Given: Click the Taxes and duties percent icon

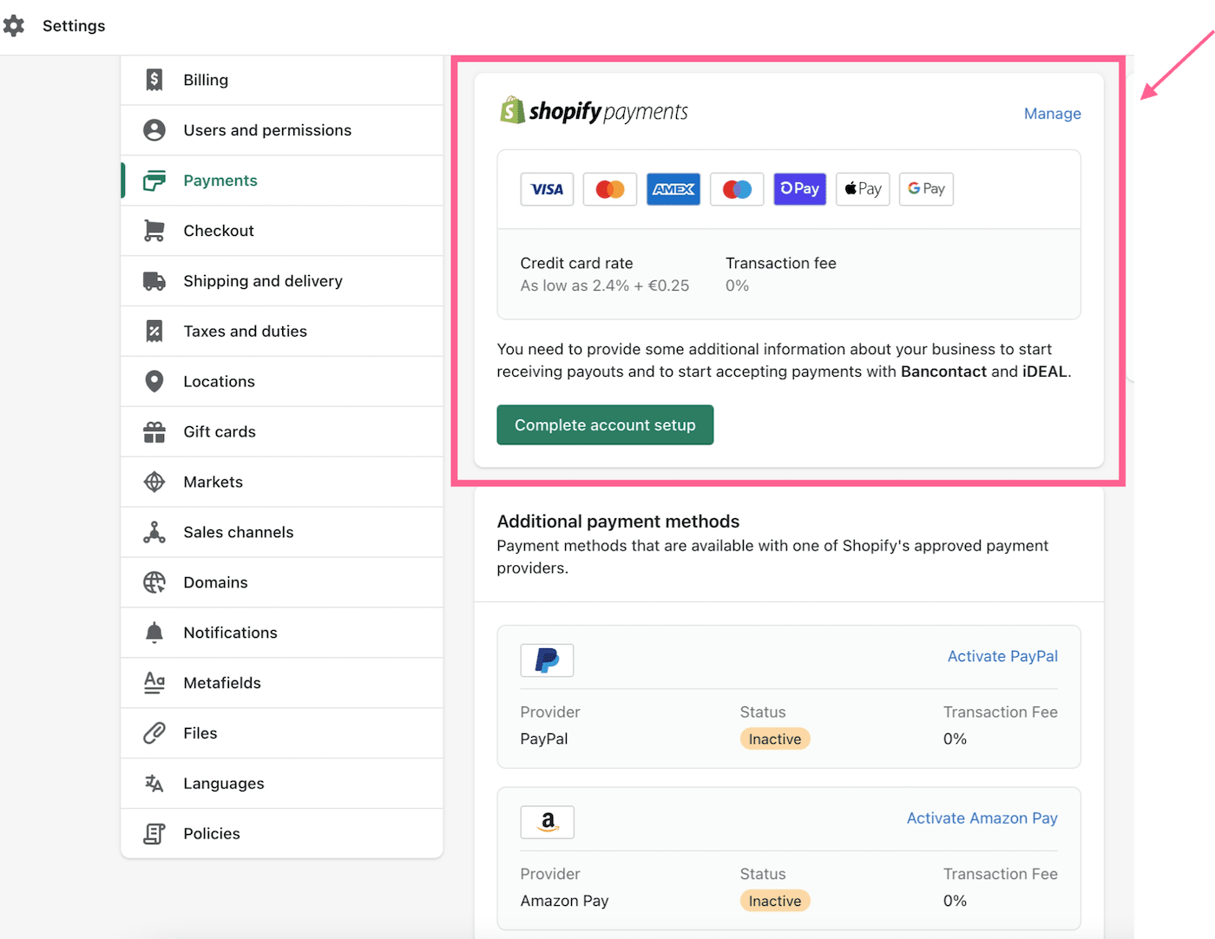Looking at the screenshot, I should (x=154, y=332).
